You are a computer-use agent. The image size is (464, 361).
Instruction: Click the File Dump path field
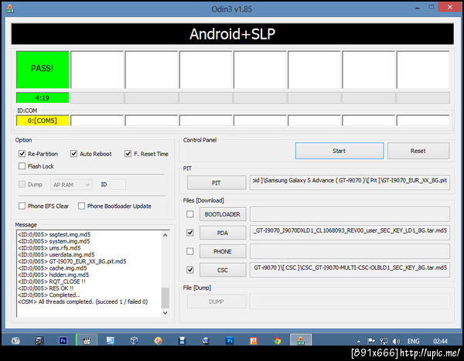pyautogui.click(x=350, y=301)
